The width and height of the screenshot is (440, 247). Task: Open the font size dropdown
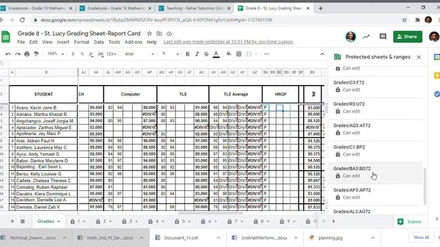point(170,54)
